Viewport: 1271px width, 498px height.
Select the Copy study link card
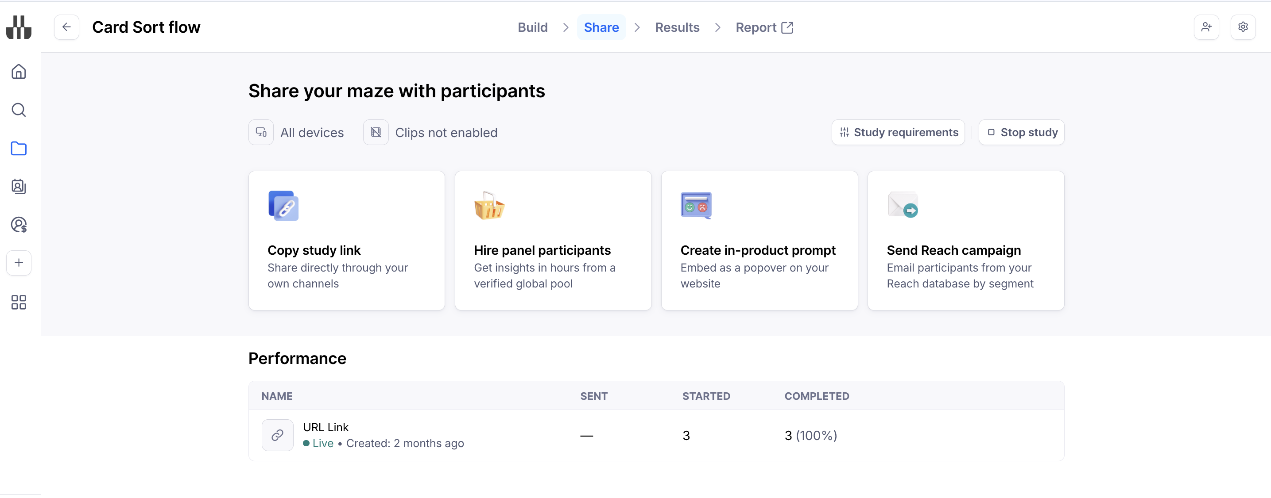tap(346, 241)
